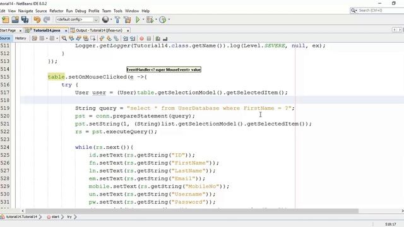Image resolution: width=404 pixels, height=227 pixels.
Task: Go to previous occurrence icon
Action: (x=71, y=38)
